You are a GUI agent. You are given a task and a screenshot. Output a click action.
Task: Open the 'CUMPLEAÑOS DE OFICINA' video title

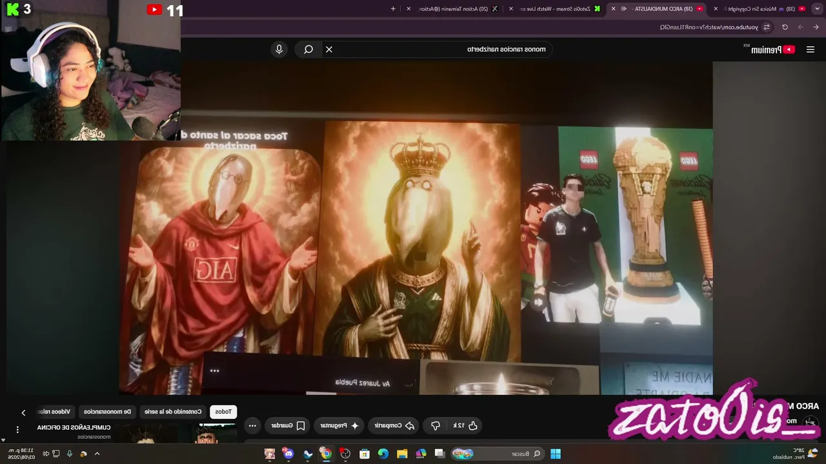pyautogui.click(x=74, y=427)
